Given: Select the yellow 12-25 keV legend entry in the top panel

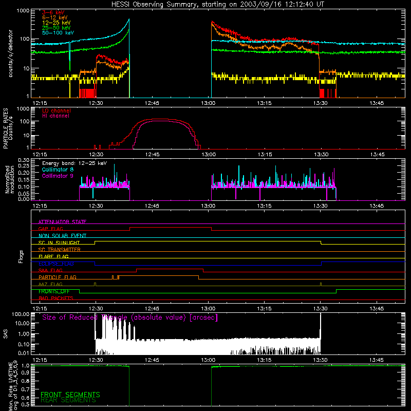Looking at the screenshot, I should coord(56,23).
